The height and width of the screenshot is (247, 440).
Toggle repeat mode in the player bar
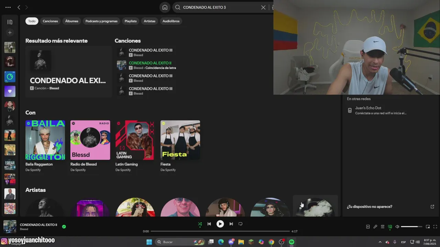[x=240, y=224]
